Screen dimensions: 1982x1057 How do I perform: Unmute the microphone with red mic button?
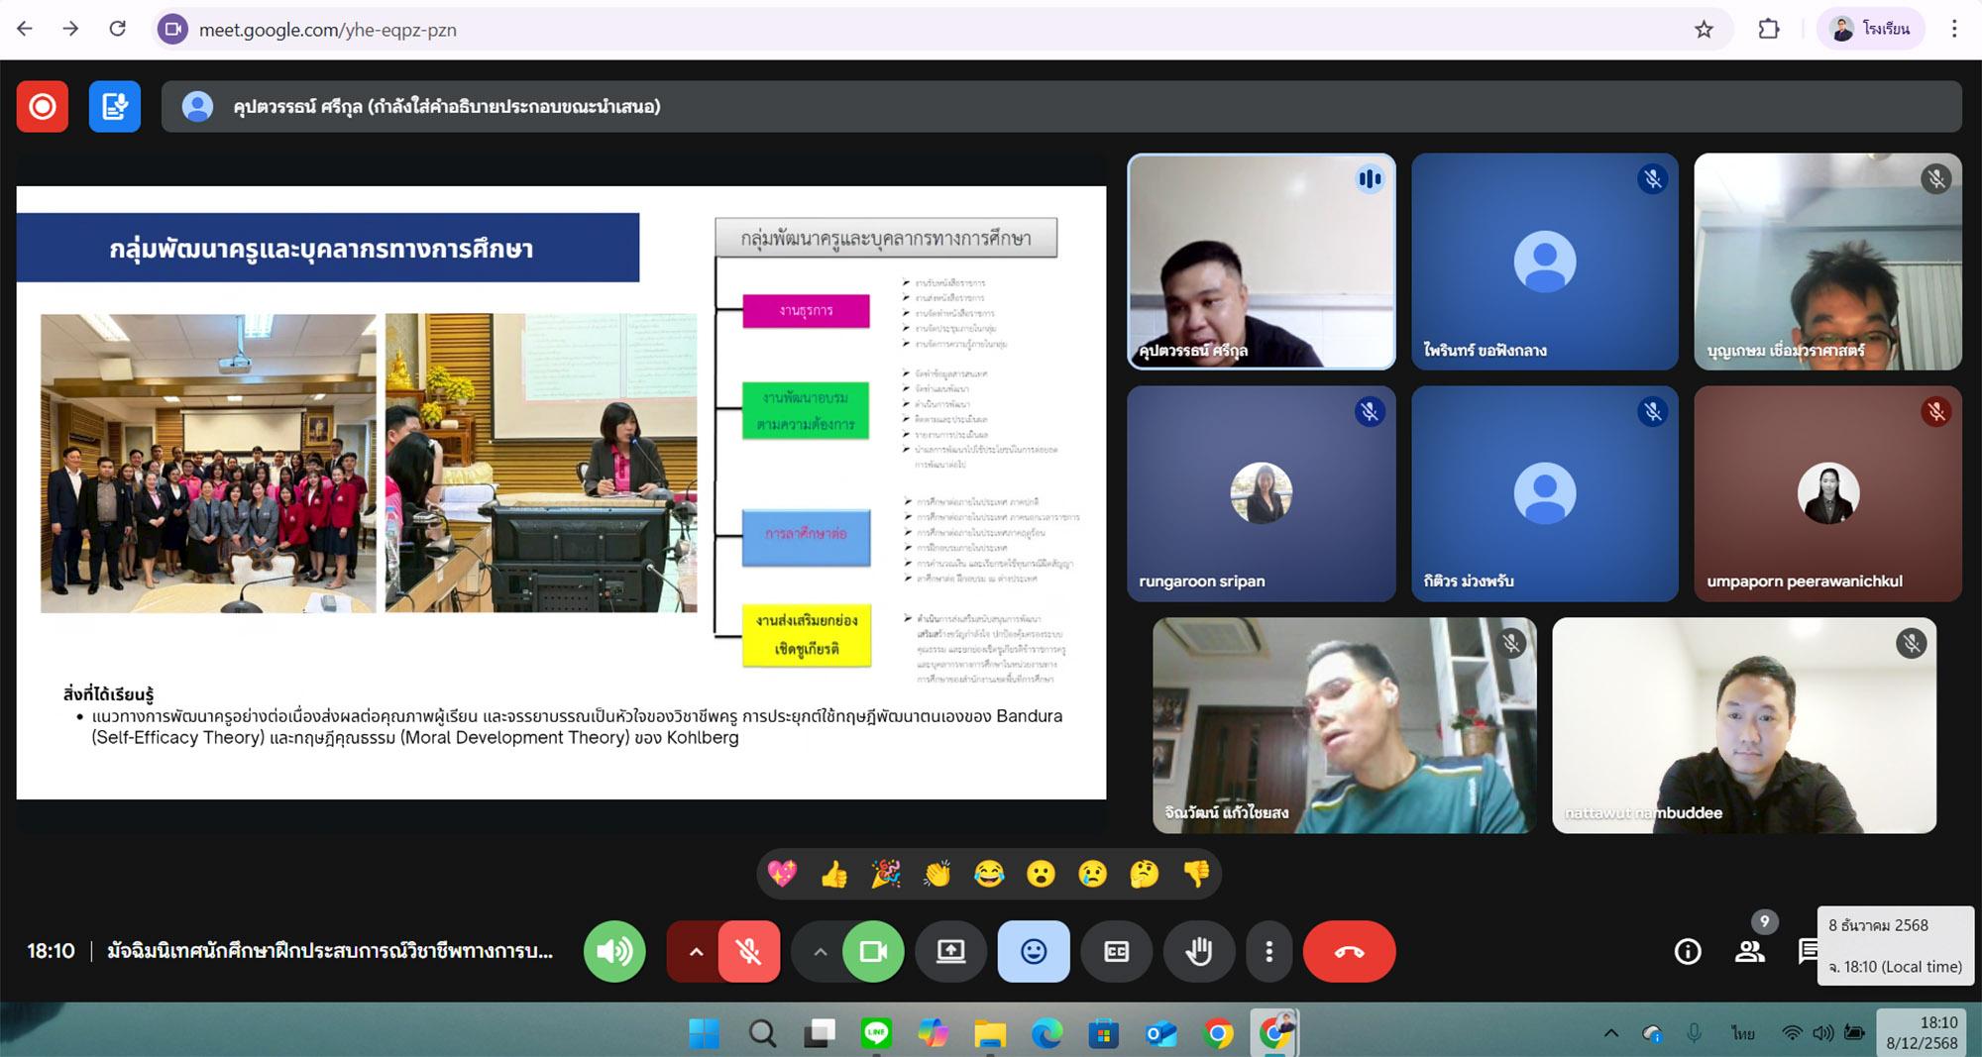coord(748,952)
